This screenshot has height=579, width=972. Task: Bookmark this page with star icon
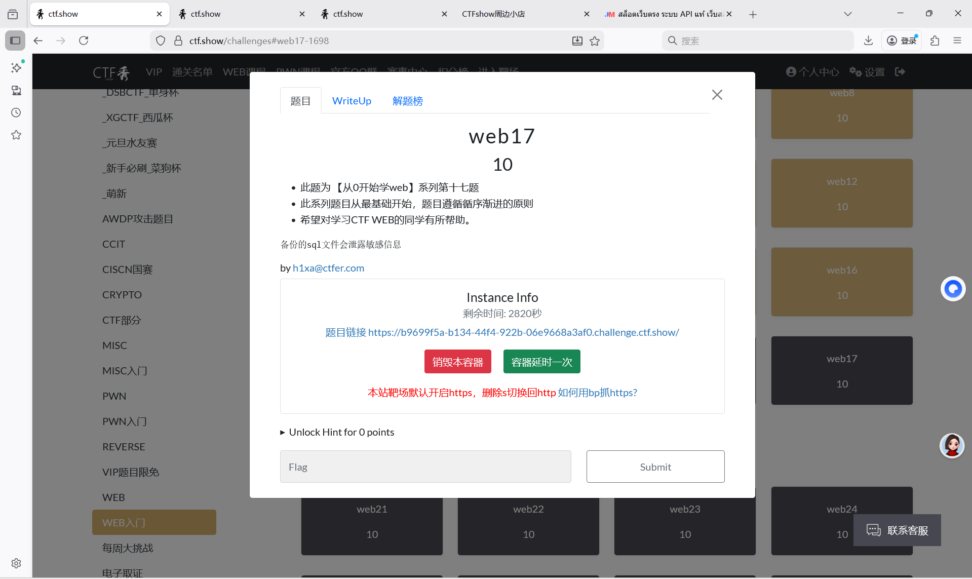595,41
